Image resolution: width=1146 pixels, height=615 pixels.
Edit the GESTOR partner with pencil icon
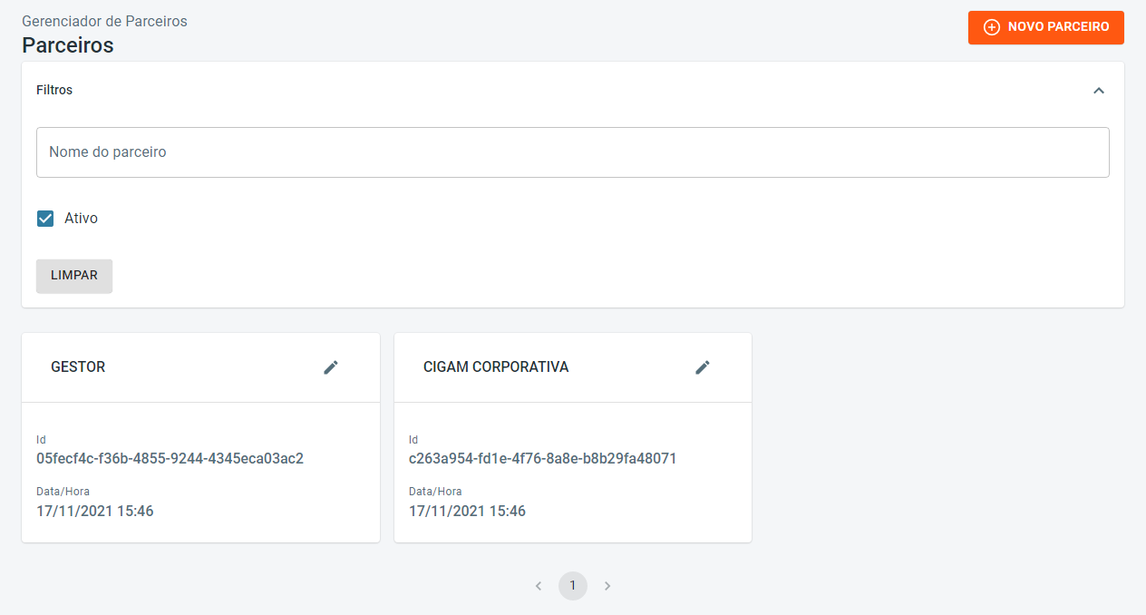(331, 367)
